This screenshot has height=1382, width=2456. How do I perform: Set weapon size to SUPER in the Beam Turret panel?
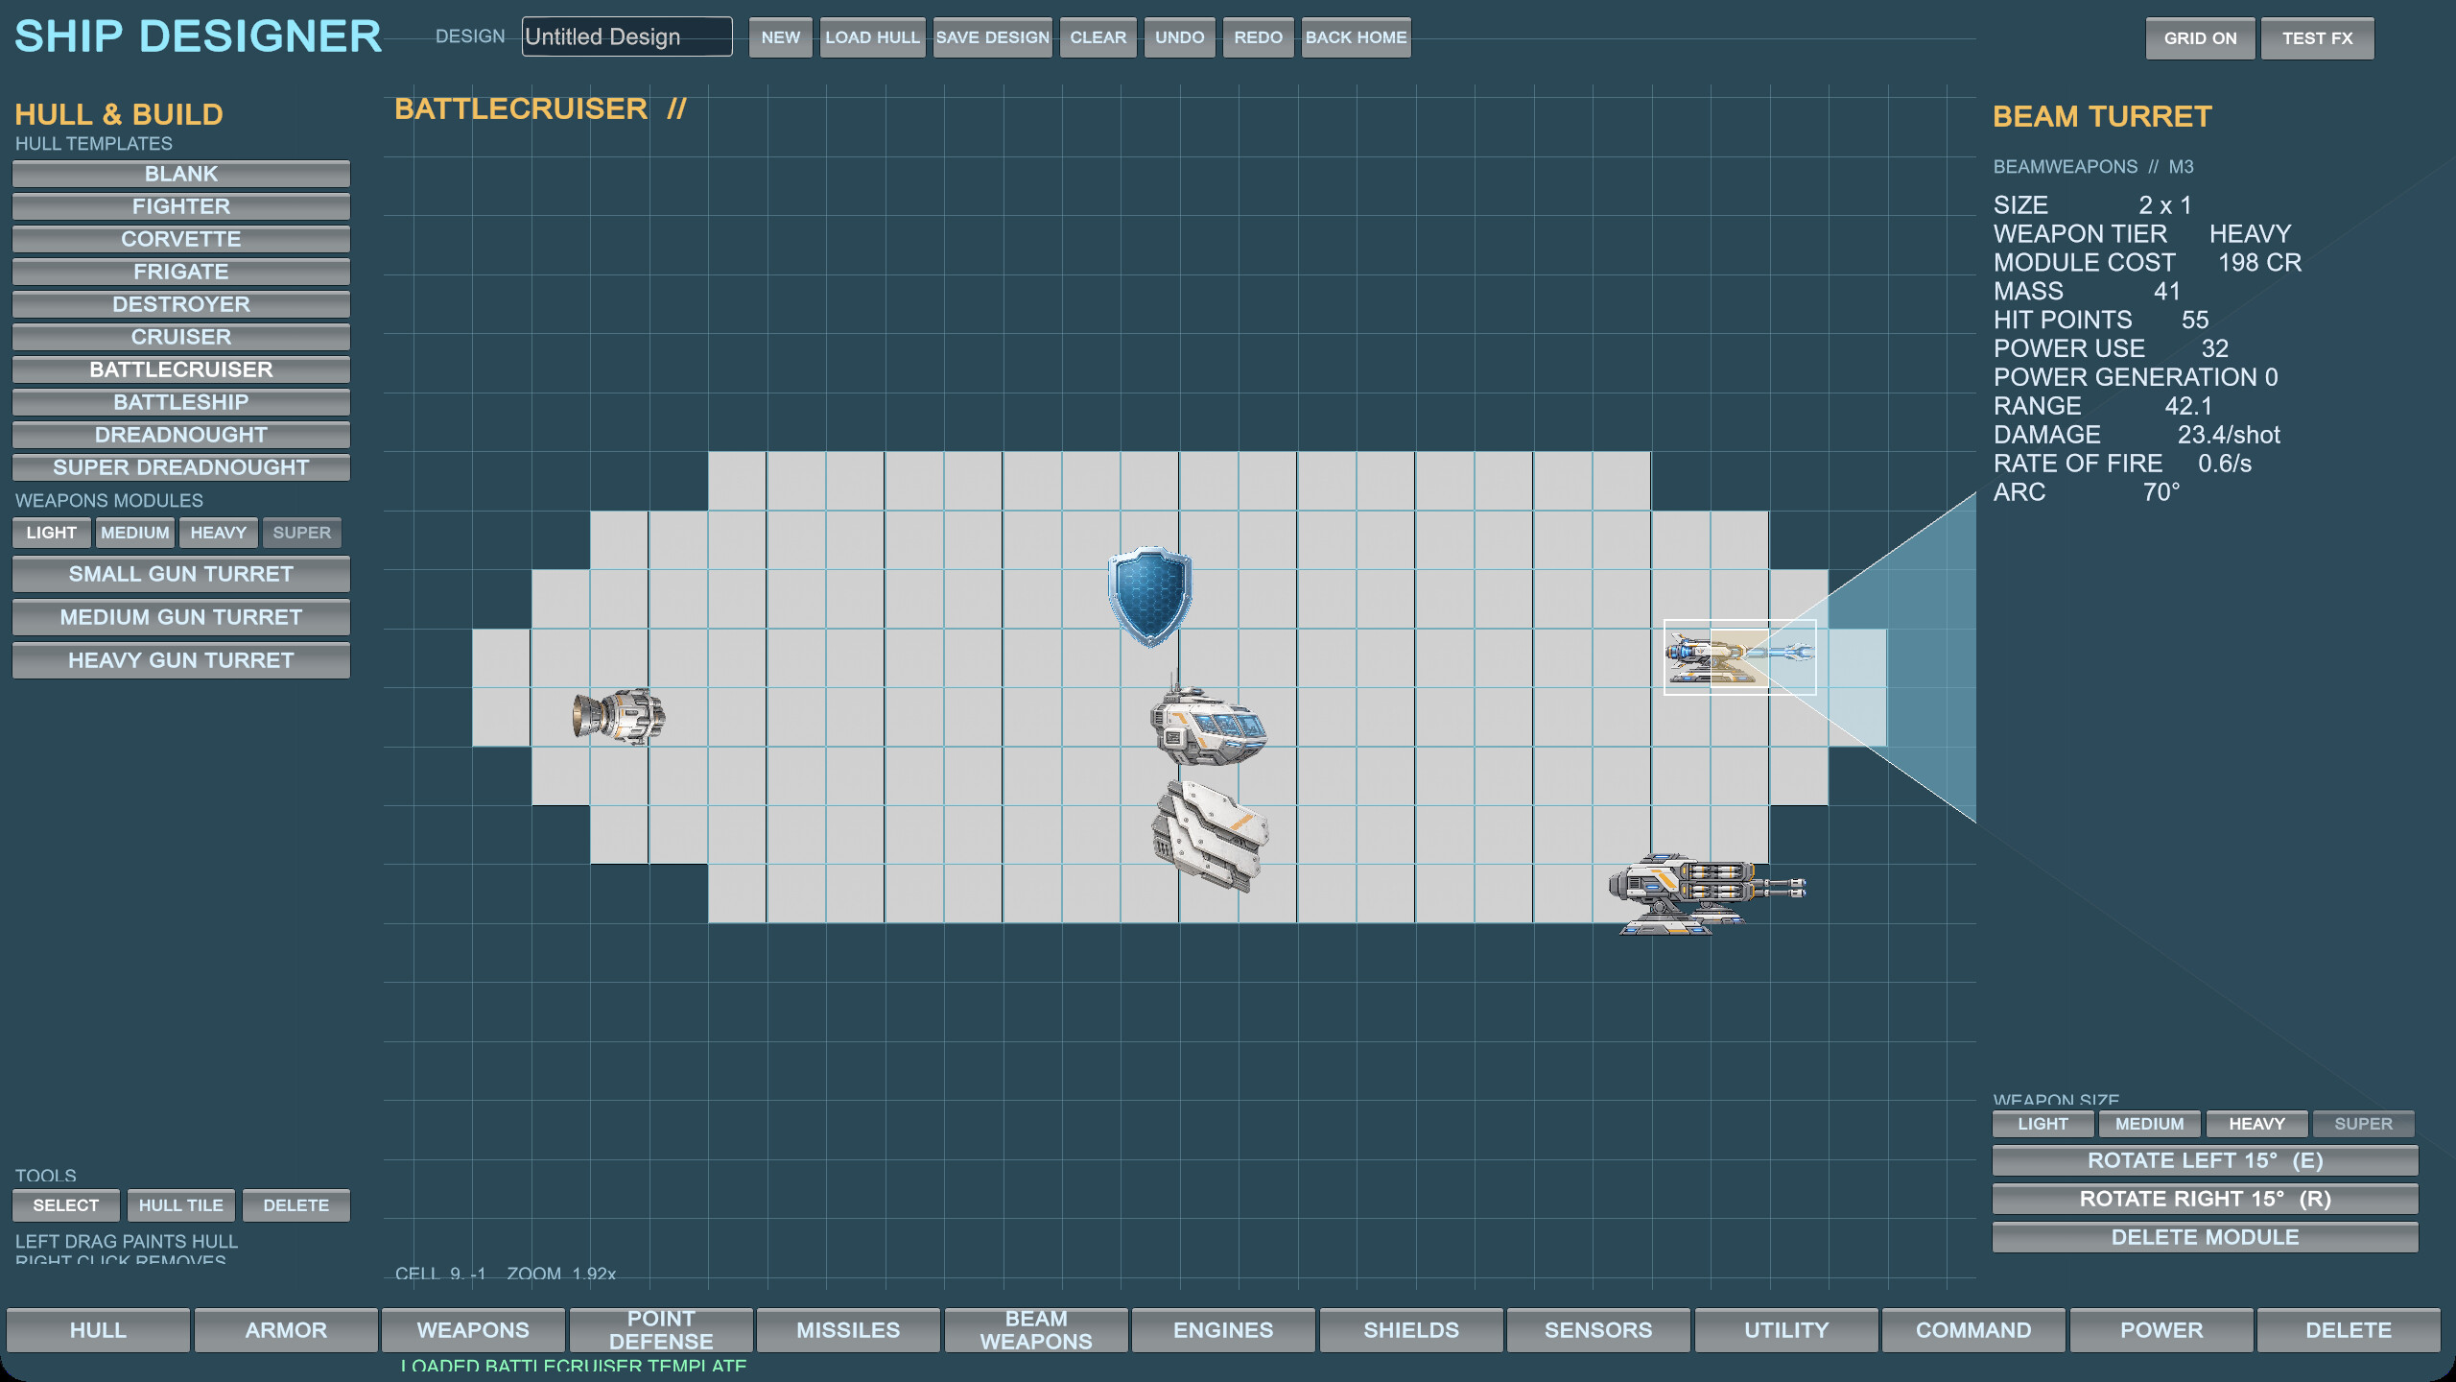[x=2363, y=1124]
